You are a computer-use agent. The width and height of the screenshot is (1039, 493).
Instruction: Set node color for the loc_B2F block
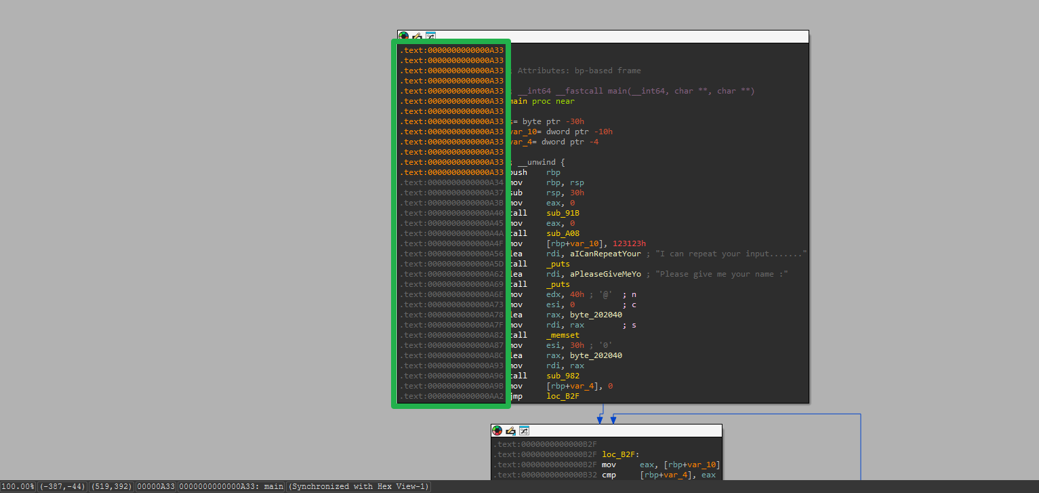(x=497, y=431)
